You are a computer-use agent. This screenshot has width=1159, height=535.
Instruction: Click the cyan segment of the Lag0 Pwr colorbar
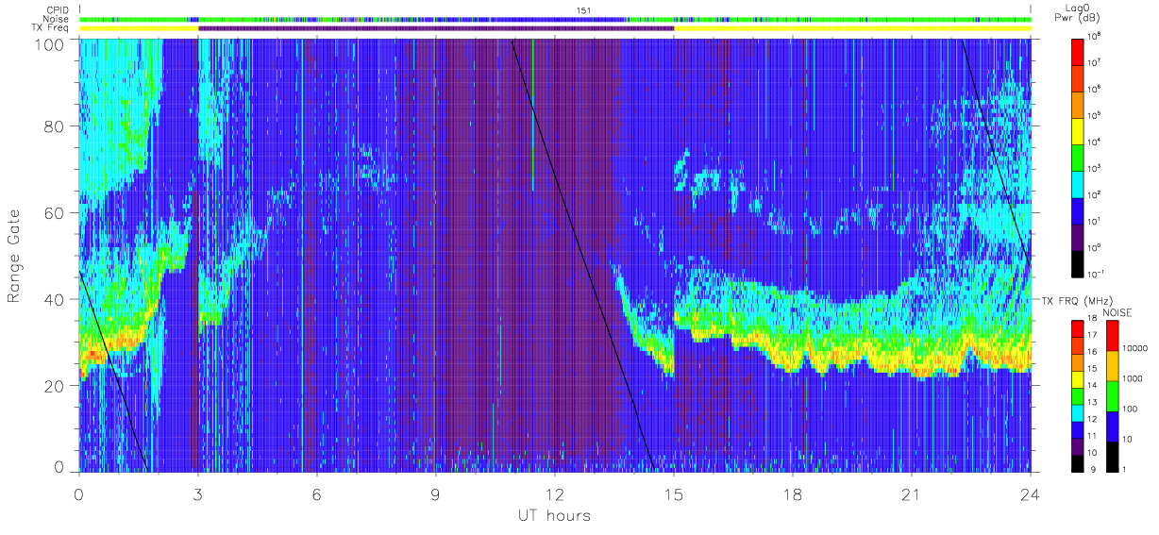tap(1078, 185)
